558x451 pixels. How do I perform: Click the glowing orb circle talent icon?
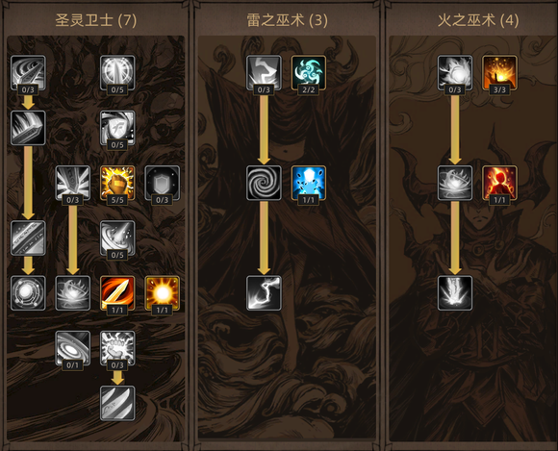point(28,293)
